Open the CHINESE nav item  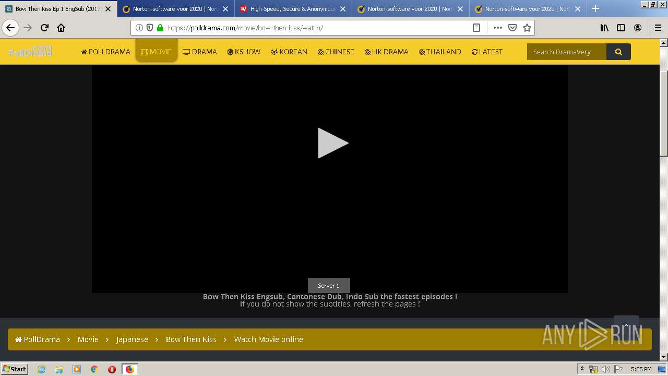tap(336, 52)
